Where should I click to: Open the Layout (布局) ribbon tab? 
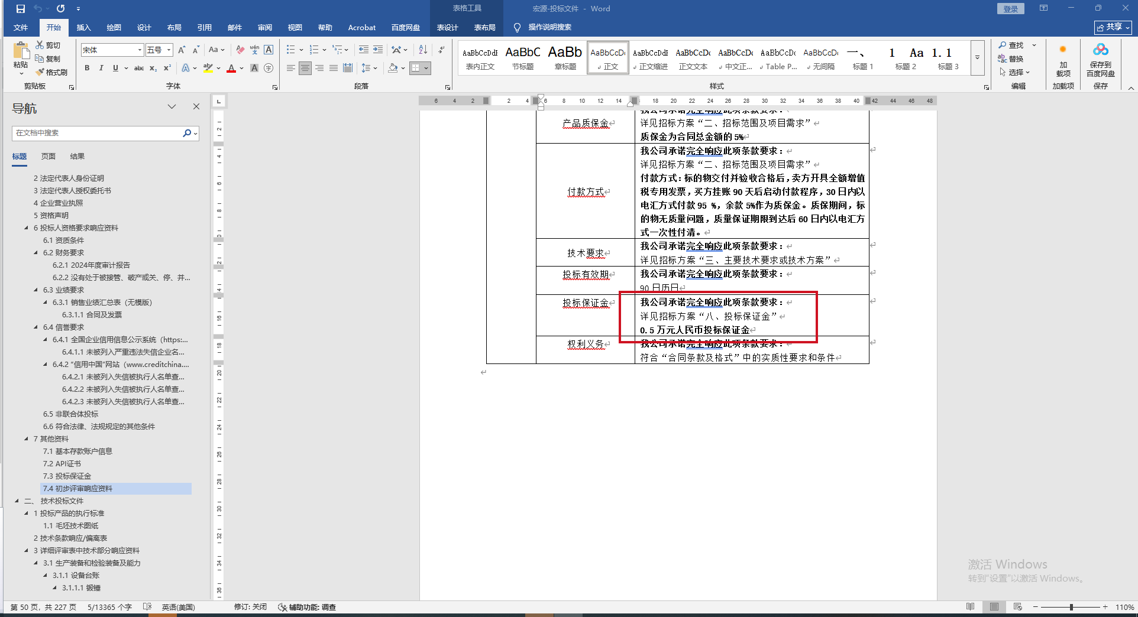click(x=174, y=27)
